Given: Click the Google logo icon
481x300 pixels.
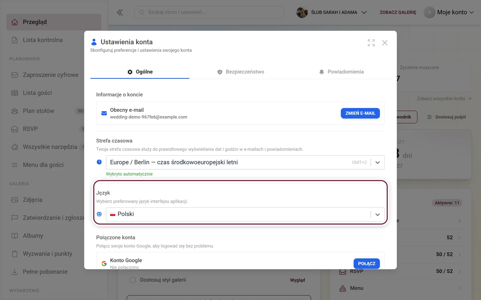Looking at the screenshot, I should pyautogui.click(x=104, y=264).
